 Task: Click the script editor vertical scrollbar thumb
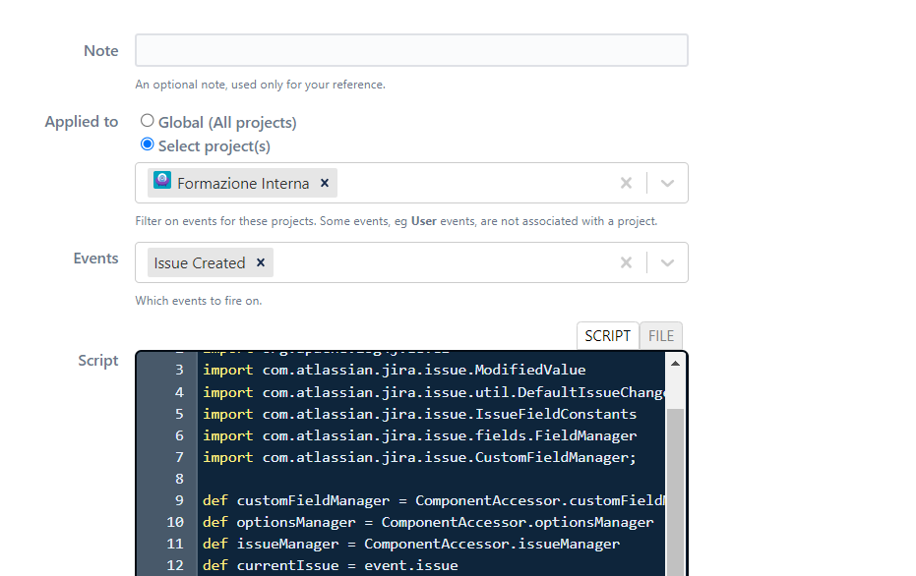675,490
